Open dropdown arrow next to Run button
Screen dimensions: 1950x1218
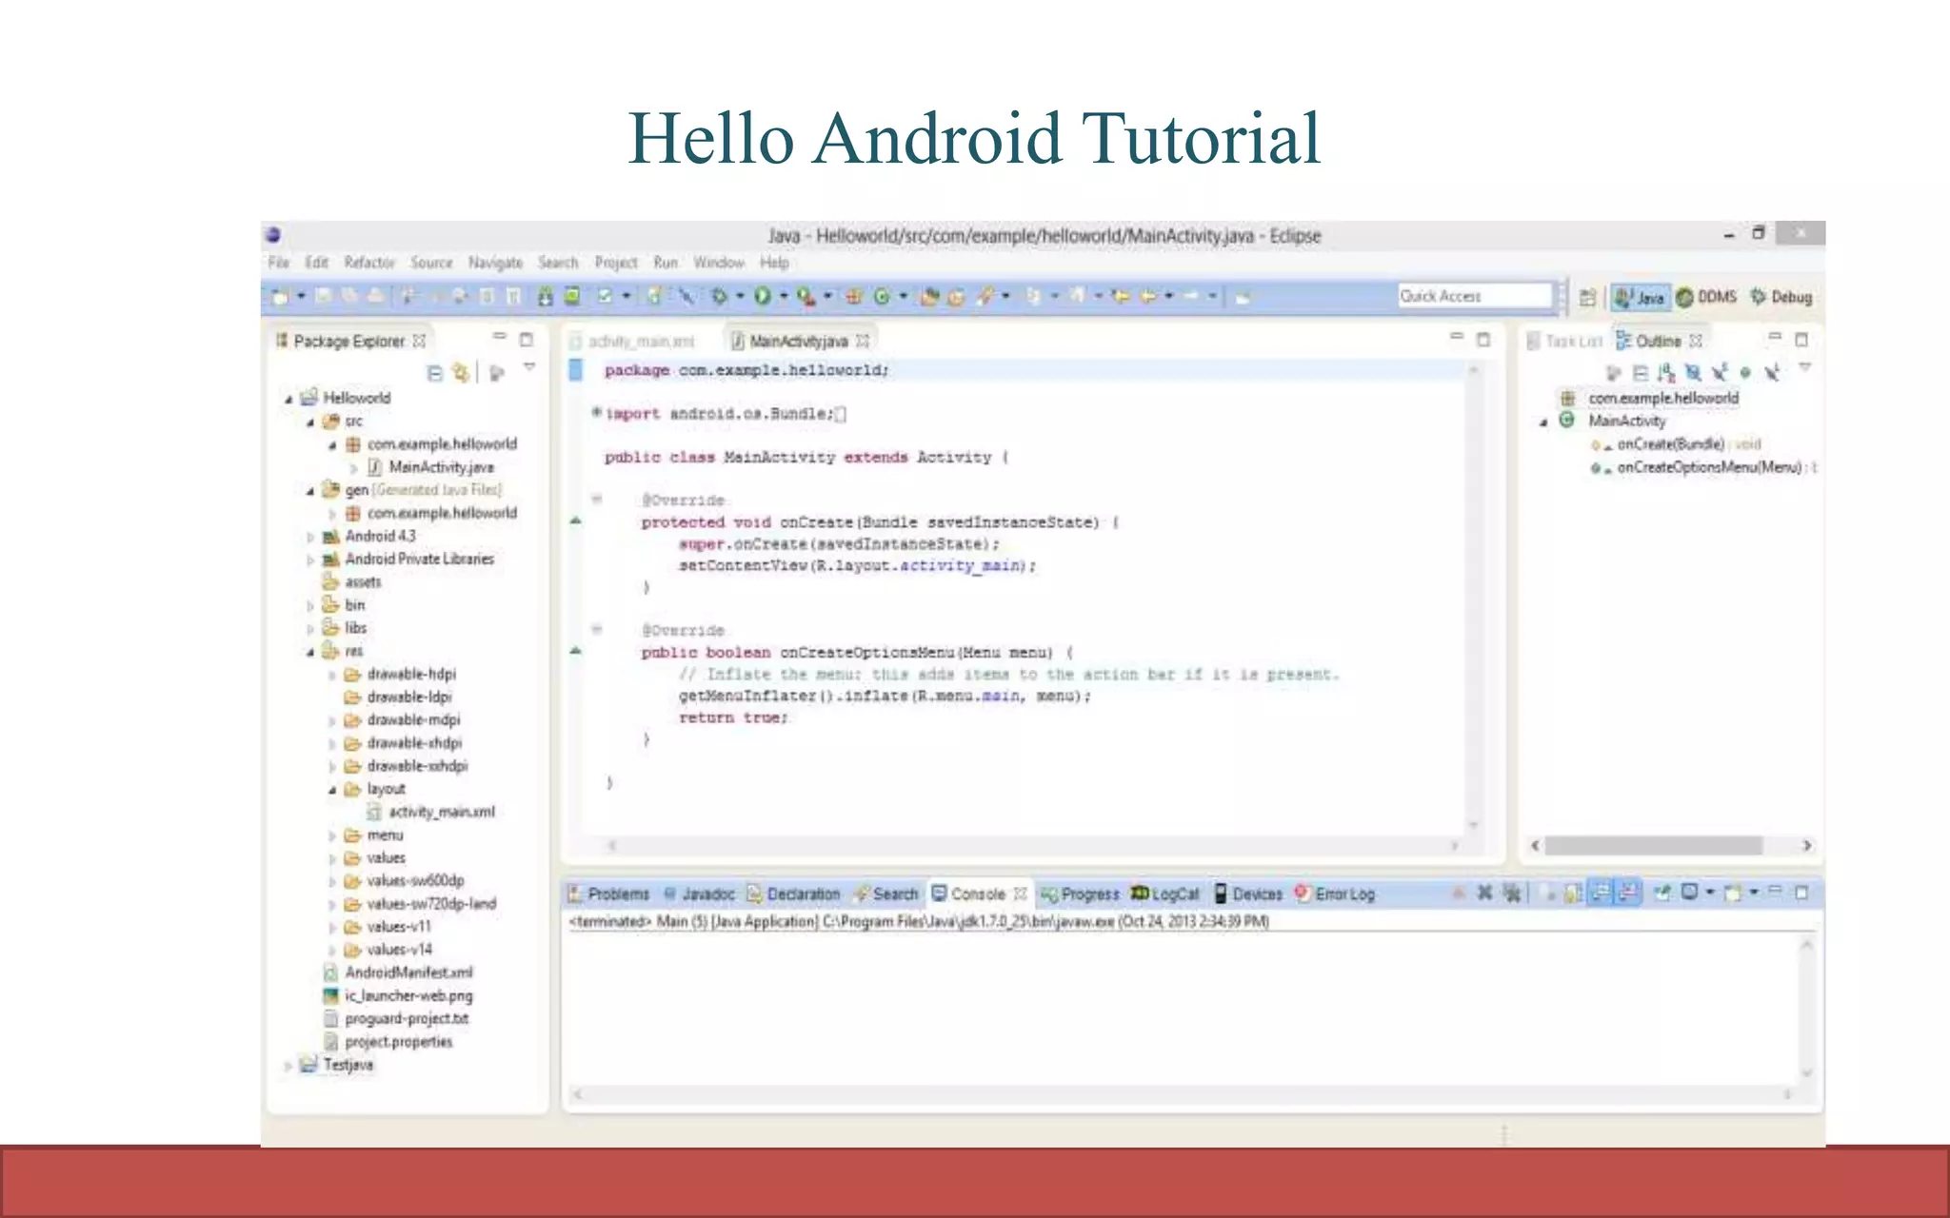[x=784, y=297]
